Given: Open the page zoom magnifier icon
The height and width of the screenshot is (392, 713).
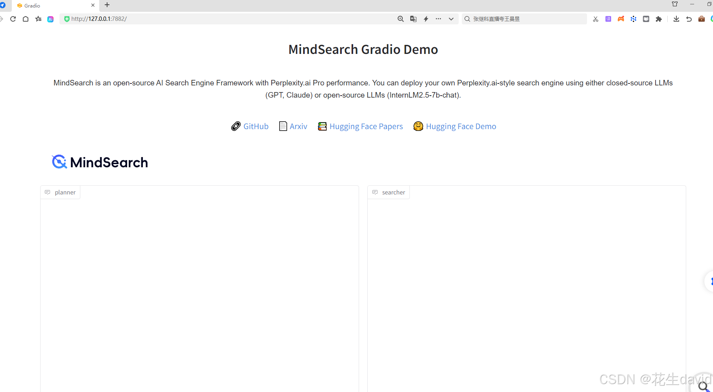Looking at the screenshot, I should pyautogui.click(x=401, y=19).
